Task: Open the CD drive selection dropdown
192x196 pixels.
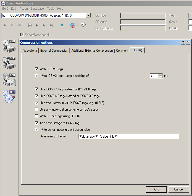Action: point(88,15)
